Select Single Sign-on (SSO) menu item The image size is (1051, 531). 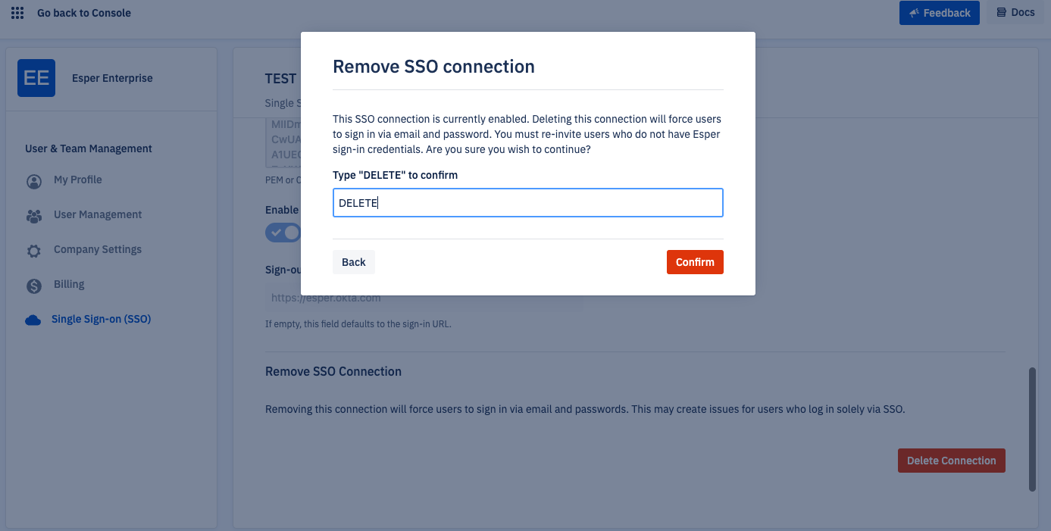(x=101, y=319)
